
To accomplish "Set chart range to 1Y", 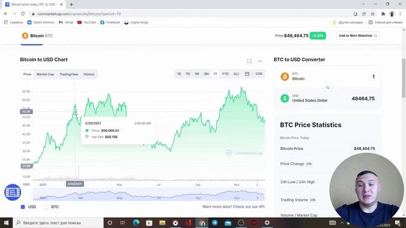I will coord(215,74).
